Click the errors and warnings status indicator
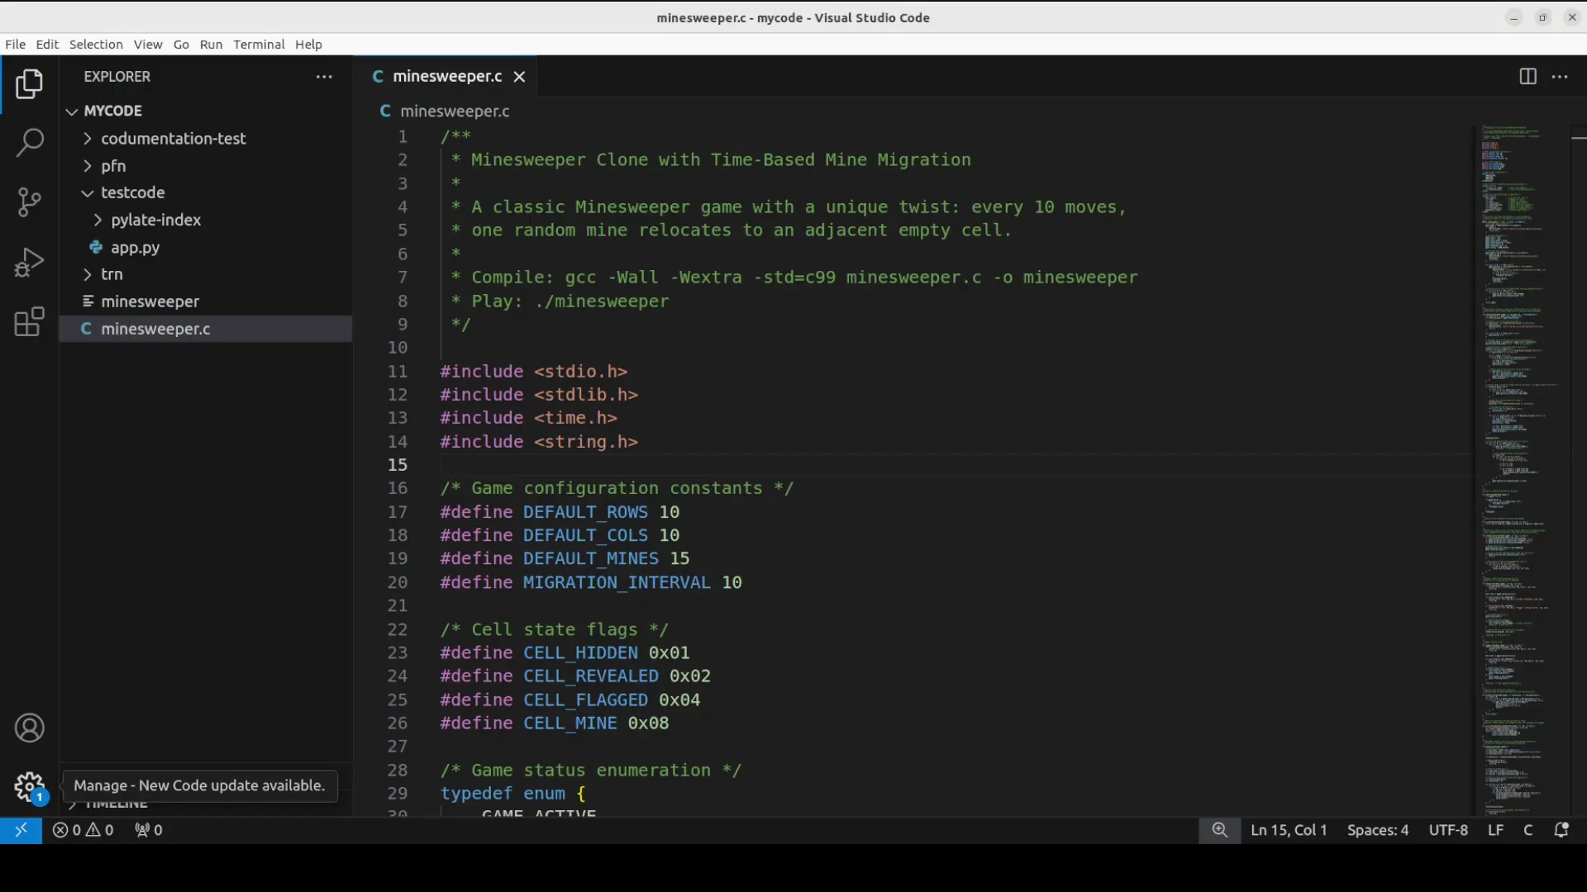Screen dimensions: 1587x892 pyautogui.click(x=83, y=830)
